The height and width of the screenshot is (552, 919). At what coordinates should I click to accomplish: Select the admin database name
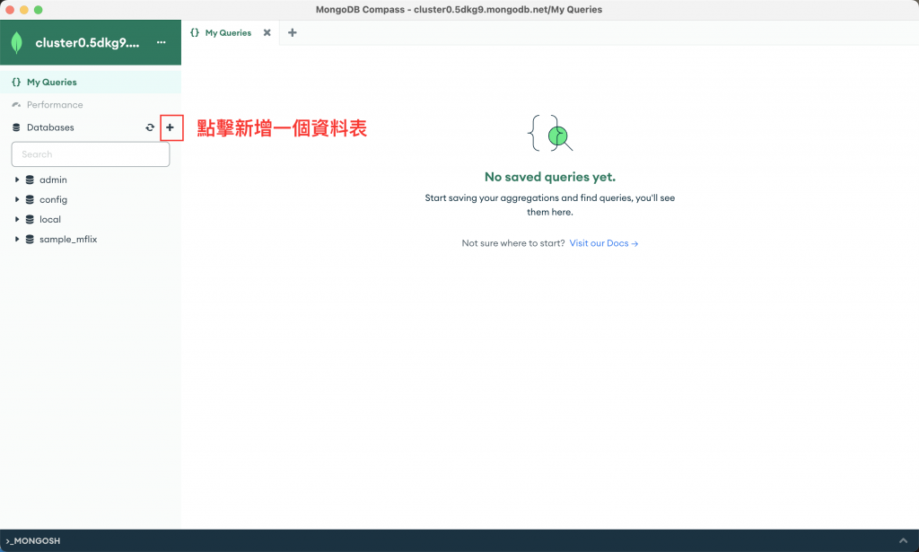[x=53, y=180]
